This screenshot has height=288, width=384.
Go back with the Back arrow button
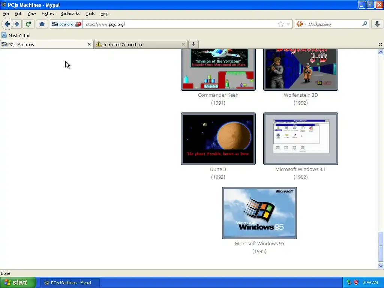(7, 24)
